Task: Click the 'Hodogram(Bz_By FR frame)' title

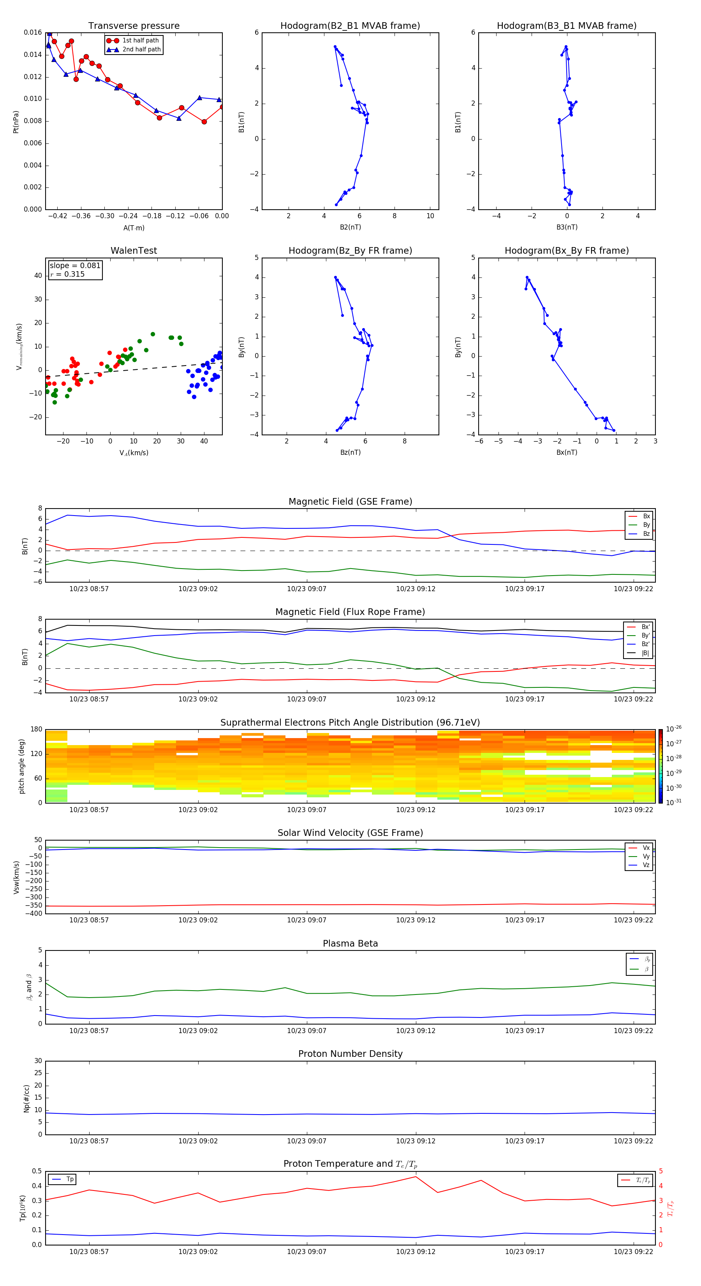Action: click(x=350, y=251)
